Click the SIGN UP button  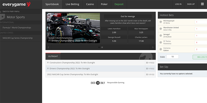[191, 4]
